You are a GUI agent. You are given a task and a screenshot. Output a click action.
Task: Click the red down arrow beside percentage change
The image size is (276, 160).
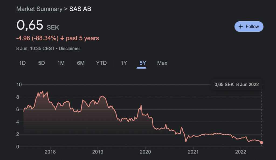click(x=62, y=38)
